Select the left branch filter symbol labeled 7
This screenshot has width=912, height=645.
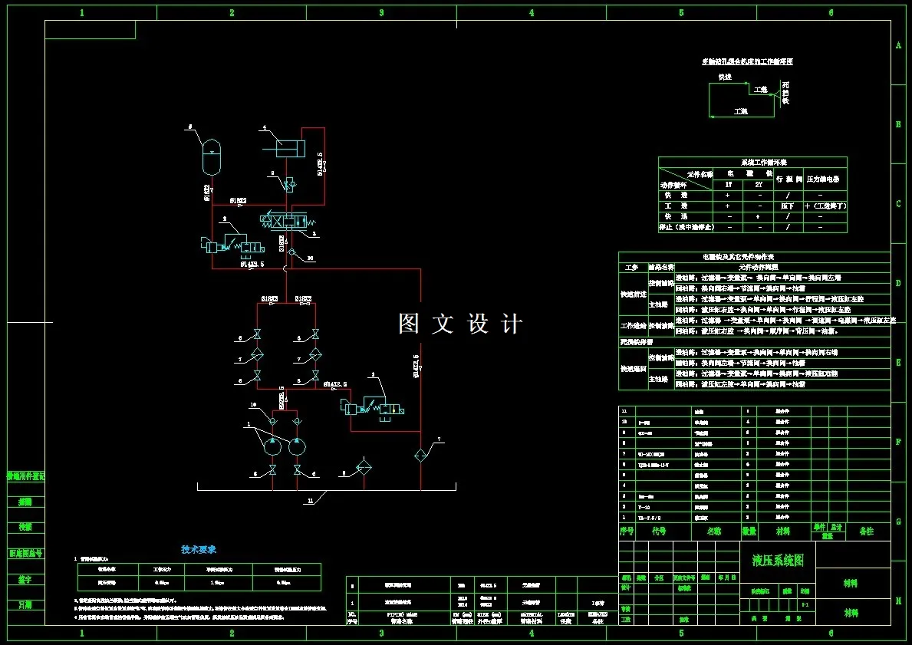(x=257, y=355)
